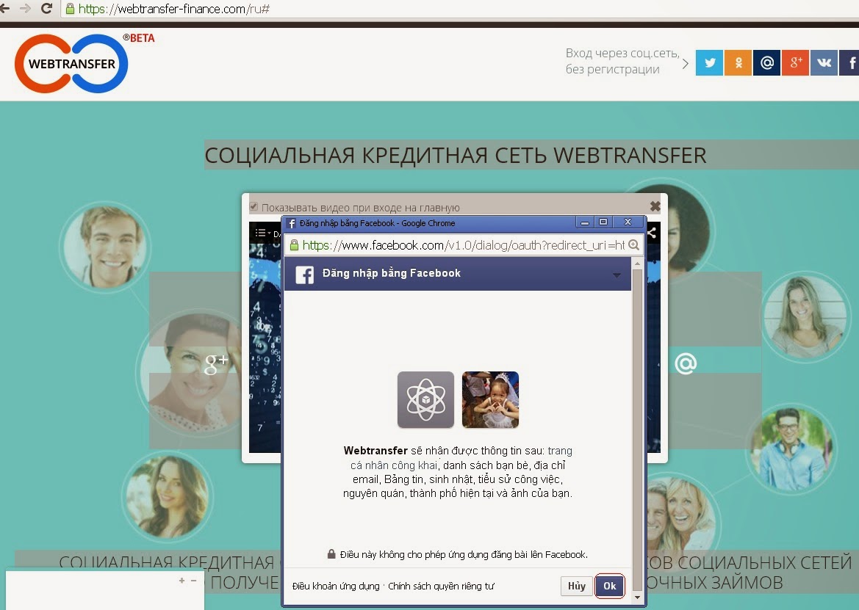
Task: Click 'СОЦИАЛЬНАЯ КРЕДИТНАЯ СЕТЬ WEBTRANSFER' heading
Action: (456, 156)
